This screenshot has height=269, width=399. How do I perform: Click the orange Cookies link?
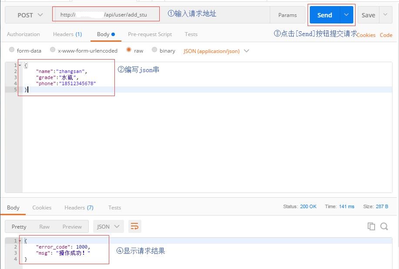(x=366, y=35)
